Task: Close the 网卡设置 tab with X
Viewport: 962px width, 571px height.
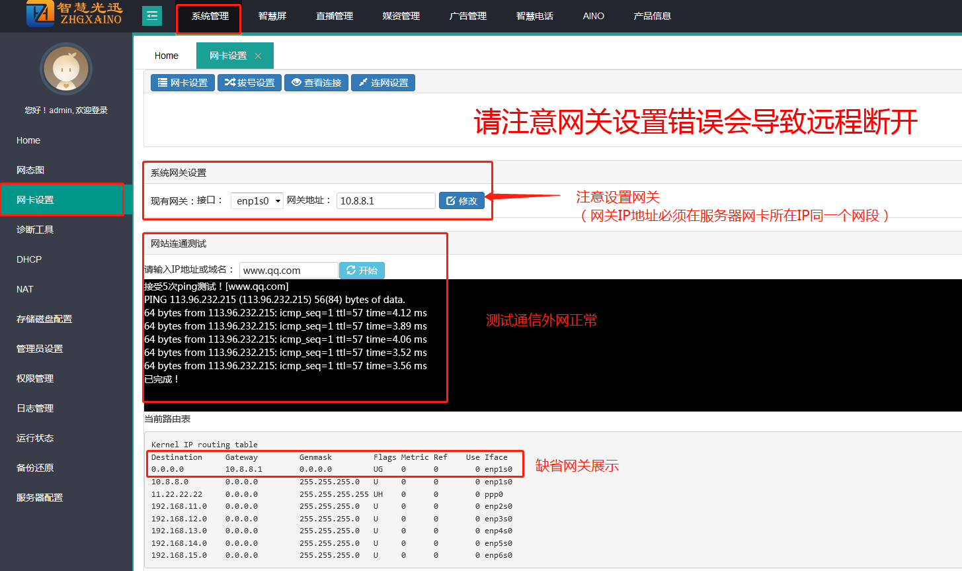Action: (x=258, y=56)
